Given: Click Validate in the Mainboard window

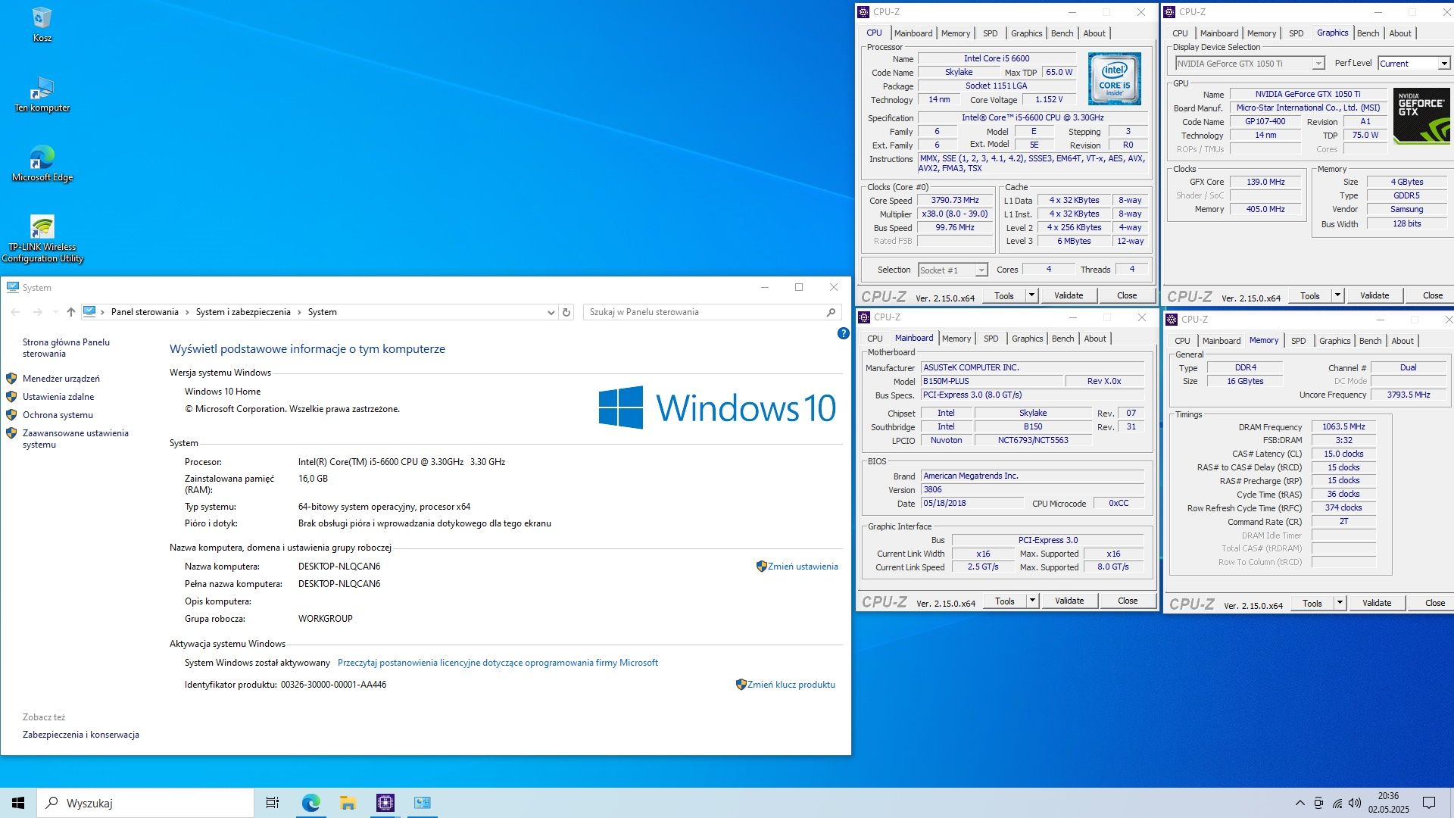Looking at the screenshot, I should point(1069,601).
